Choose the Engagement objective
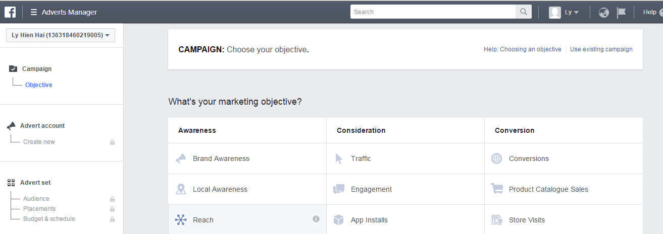The height and width of the screenshot is (234, 663). (x=371, y=189)
